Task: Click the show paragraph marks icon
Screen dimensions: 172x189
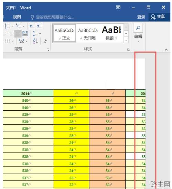Action: [46, 41]
